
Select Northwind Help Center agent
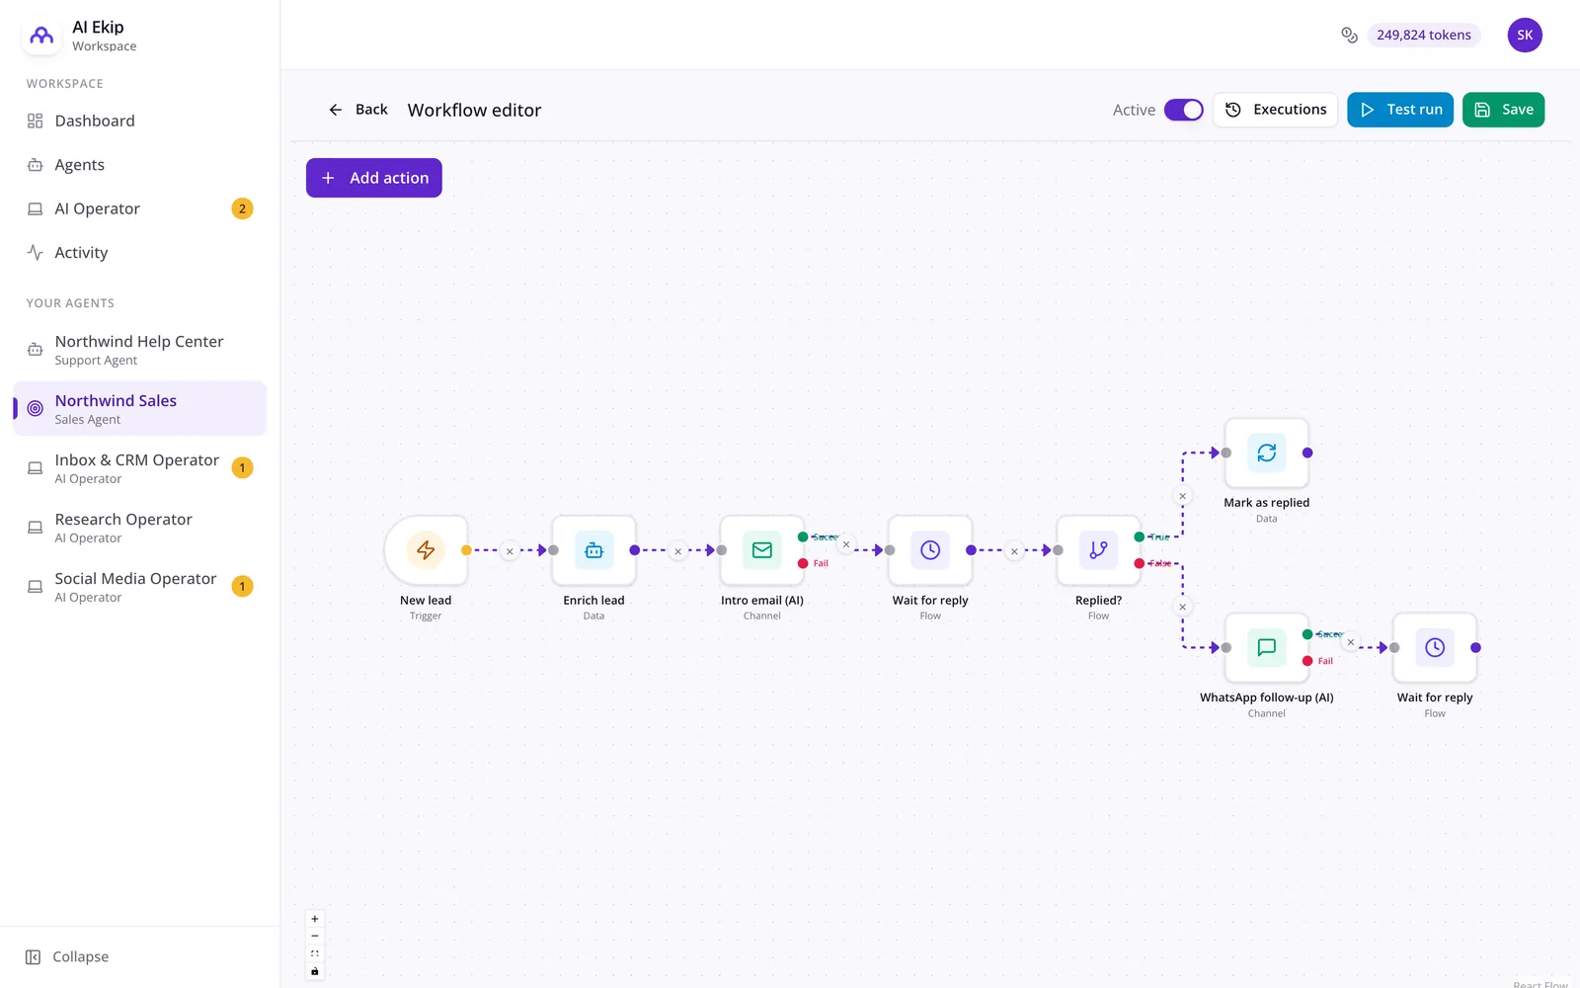(x=139, y=350)
